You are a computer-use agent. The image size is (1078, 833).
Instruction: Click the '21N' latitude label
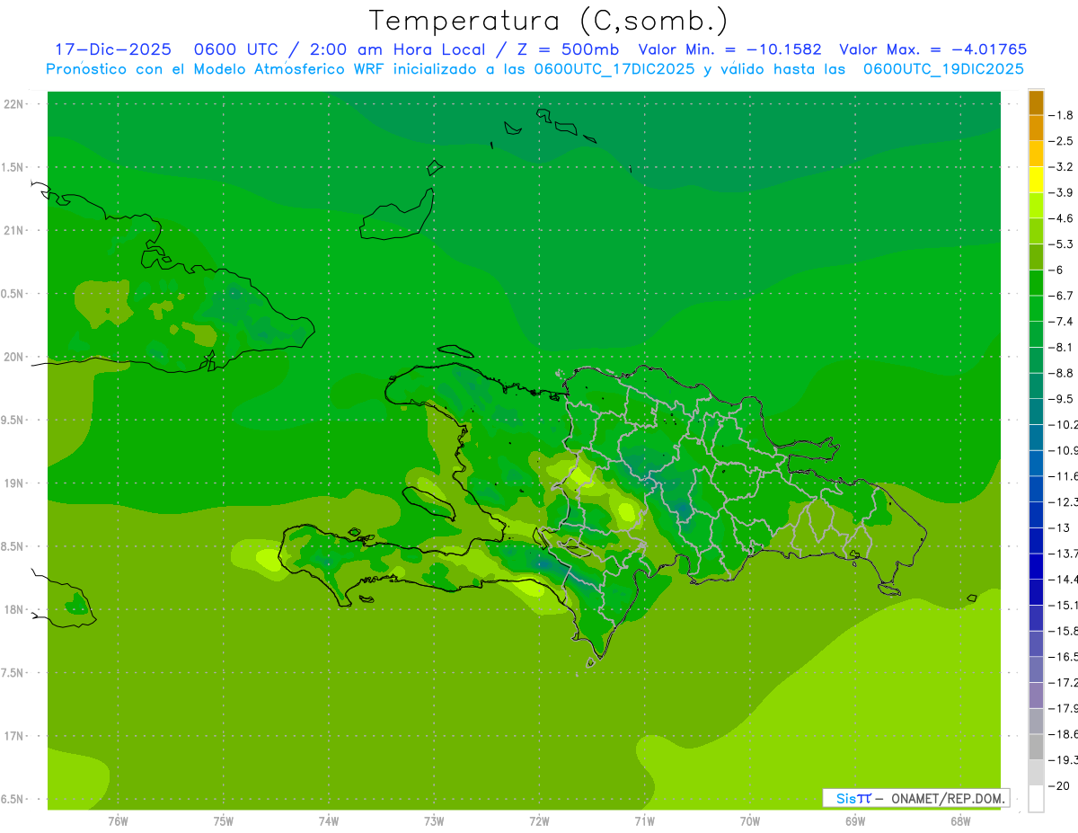[x=14, y=231]
